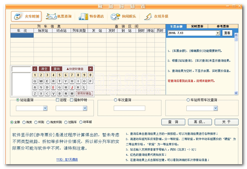Tap the L key on soft keyboard

click(84, 87)
